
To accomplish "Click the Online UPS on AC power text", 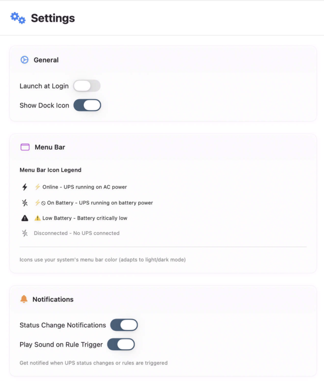I will tap(84, 187).
